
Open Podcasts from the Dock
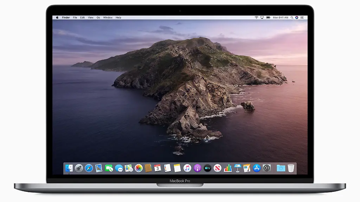click(197, 168)
